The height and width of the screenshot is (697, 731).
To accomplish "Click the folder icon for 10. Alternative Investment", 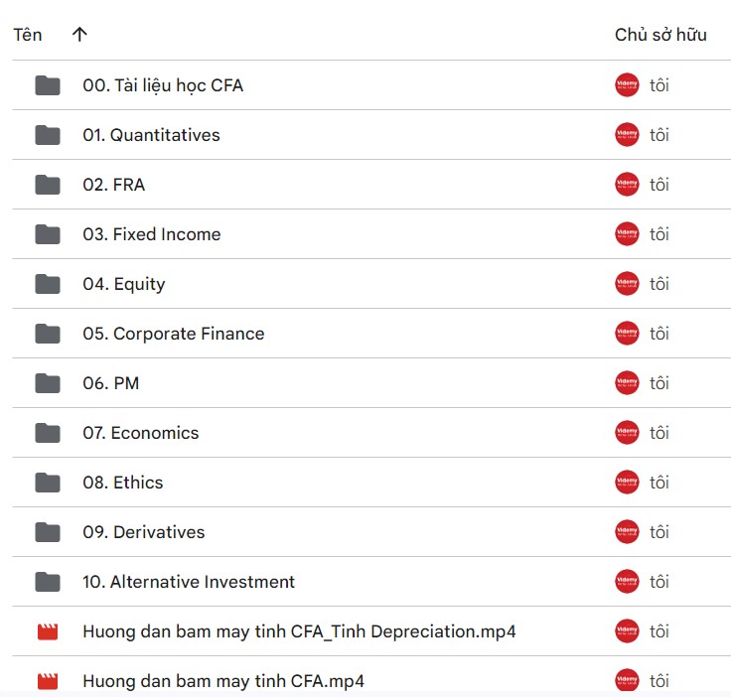I will tap(48, 582).
